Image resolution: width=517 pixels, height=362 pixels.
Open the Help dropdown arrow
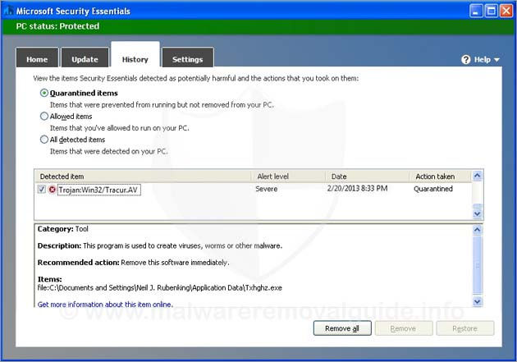pyautogui.click(x=496, y=60)
